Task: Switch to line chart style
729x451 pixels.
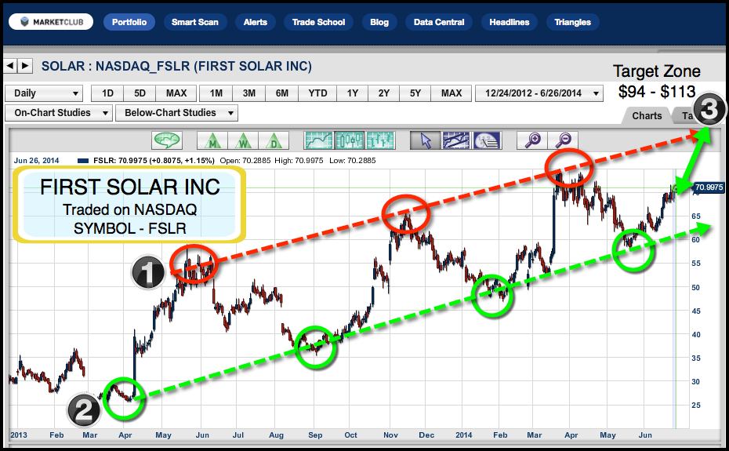Action: 318,140
